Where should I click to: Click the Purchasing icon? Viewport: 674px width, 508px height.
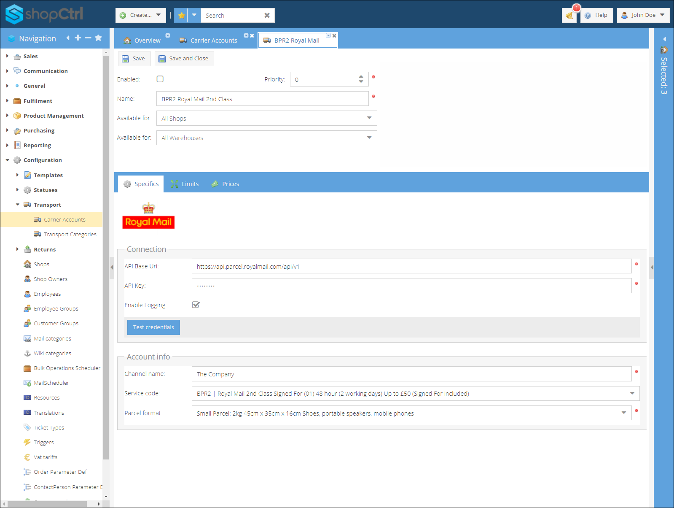point(17,131)
